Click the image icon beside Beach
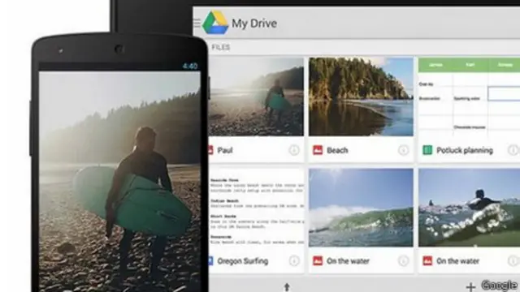520x292 pixels. [318, 150]
